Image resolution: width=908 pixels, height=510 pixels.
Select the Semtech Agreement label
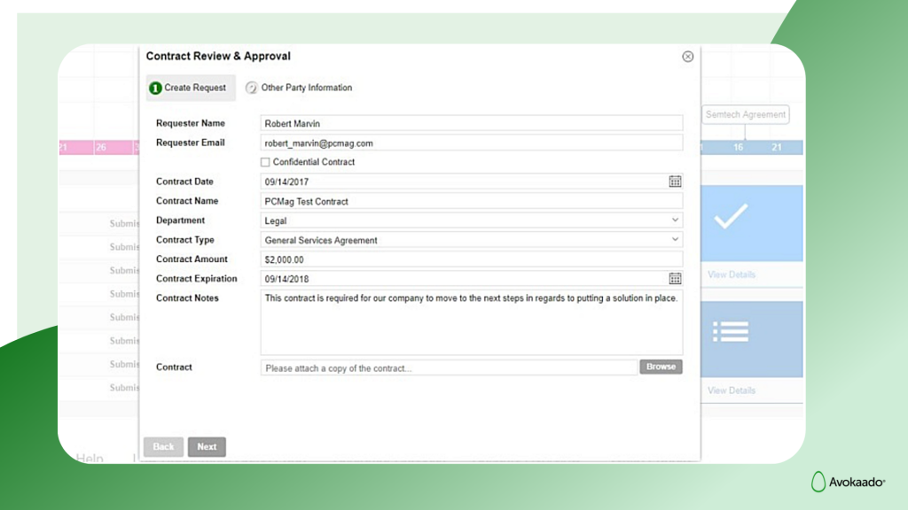point(745,114)
